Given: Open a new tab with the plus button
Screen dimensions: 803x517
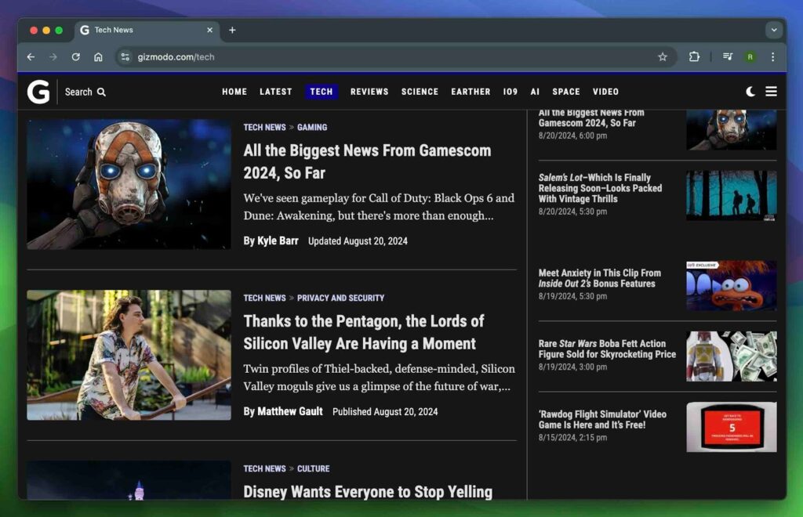Looking at the screenshot, I should (x=232, y=31).
